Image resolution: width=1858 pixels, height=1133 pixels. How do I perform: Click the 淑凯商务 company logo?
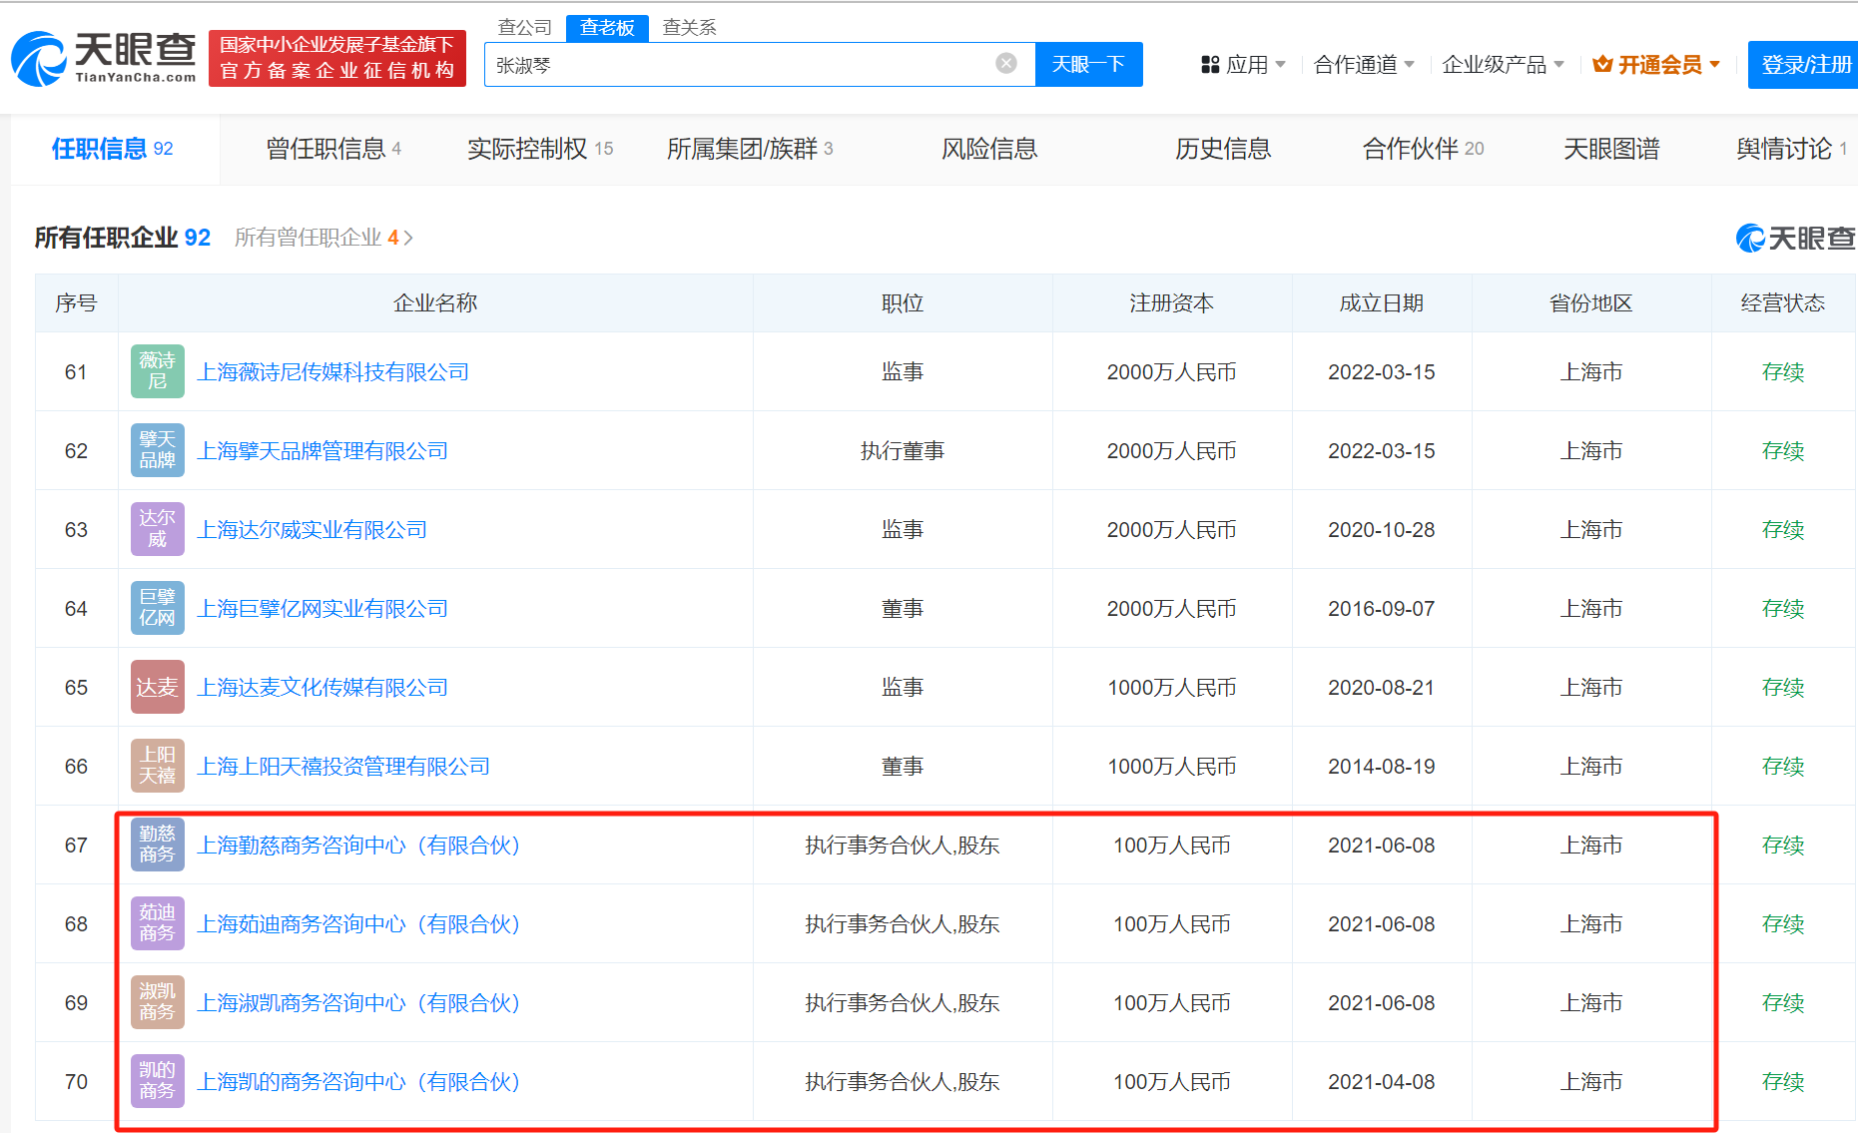[158, 1002]
